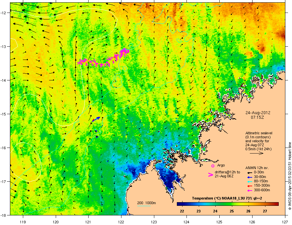
Task: Click latitude axis label -14
Action: pos(4,80)
